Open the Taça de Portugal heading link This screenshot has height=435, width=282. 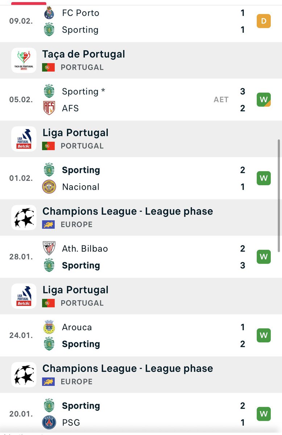(84, 54)
